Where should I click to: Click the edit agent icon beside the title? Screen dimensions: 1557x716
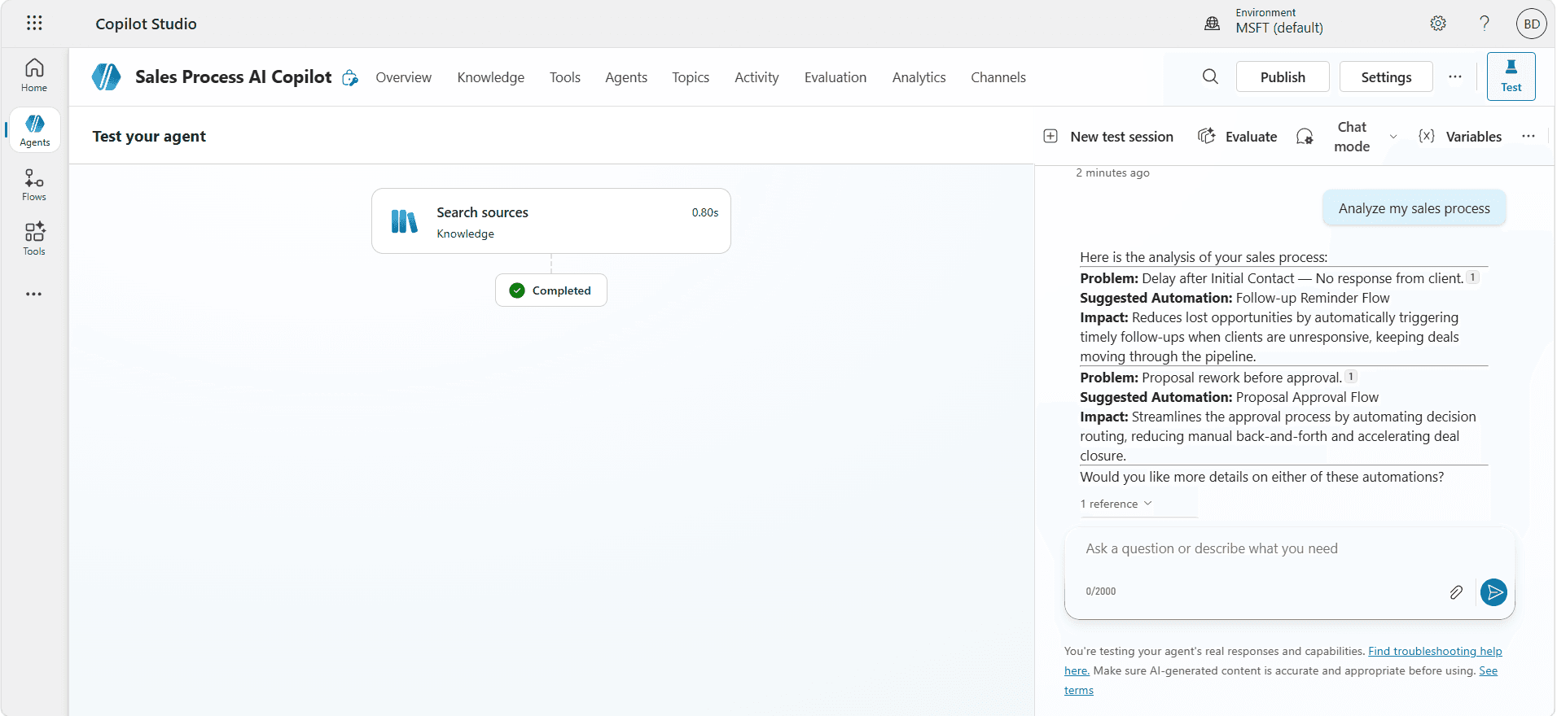coord(350,77)
